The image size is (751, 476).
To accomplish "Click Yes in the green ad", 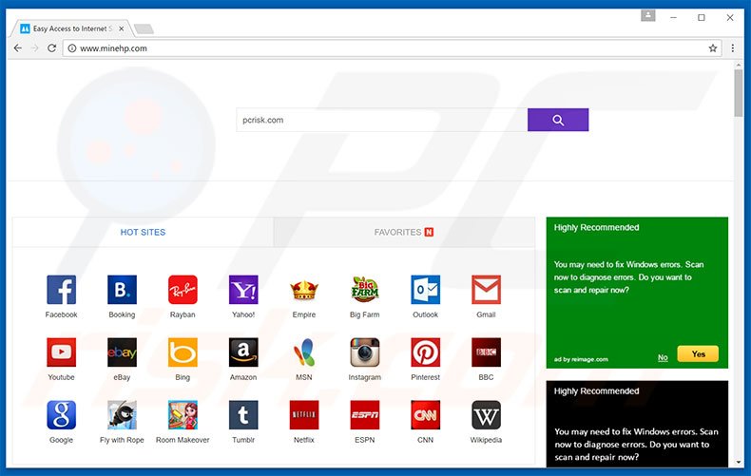I will coord(698,353).
